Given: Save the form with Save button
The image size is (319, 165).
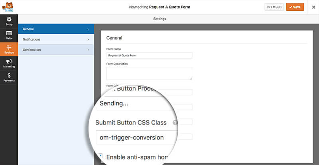Looking at the screenshot, I should click(x=295, y=7).
